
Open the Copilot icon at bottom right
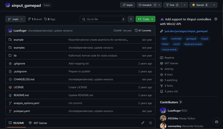click(x=216, y=122)
